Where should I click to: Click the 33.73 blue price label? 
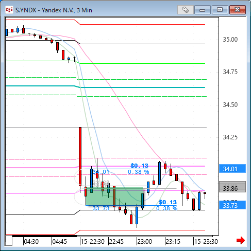tap(232, 205)
